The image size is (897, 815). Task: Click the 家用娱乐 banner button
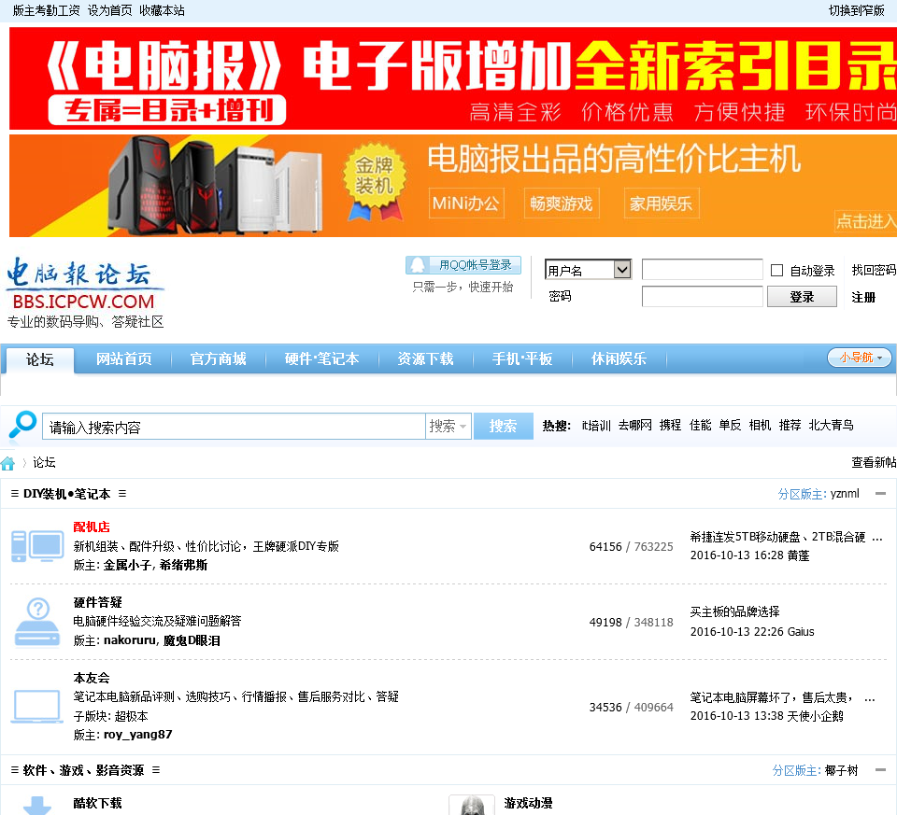click(x=662, y=204)
